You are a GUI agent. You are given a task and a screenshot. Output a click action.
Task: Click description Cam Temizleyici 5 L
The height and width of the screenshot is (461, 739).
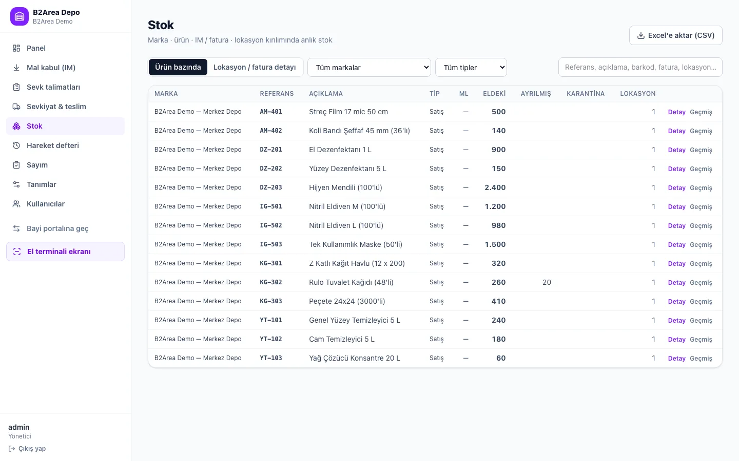coord(342,339)
